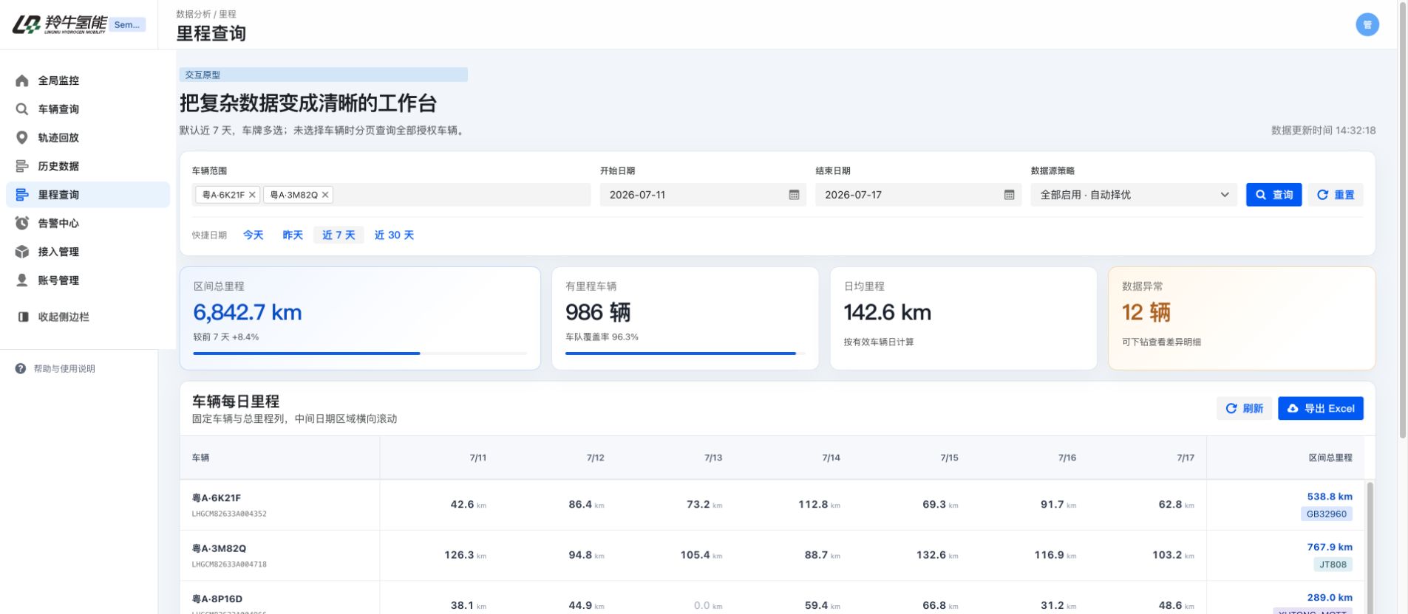Click the 账号管理 person icon
1408x614 pixels.
22,280
